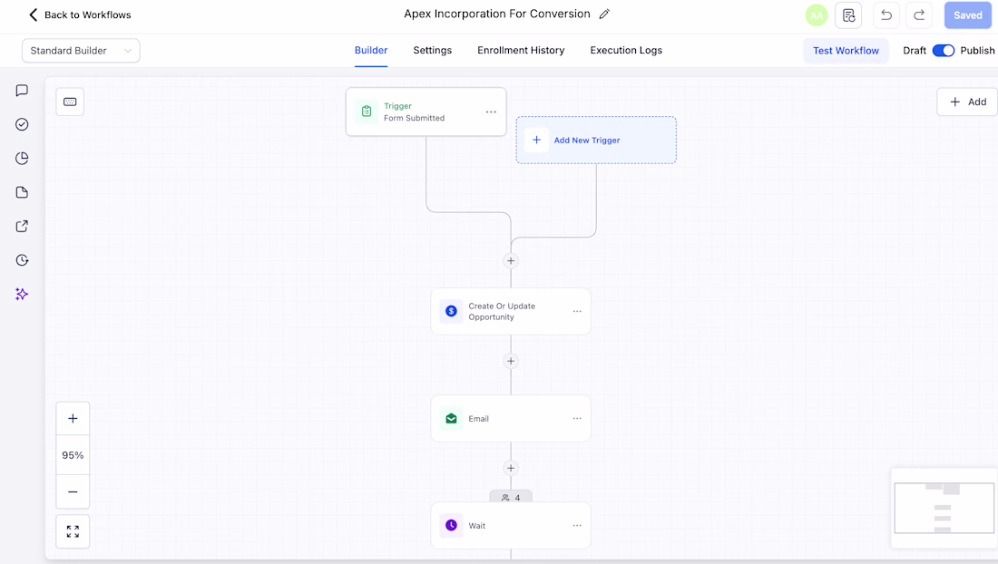Open the pie chart stats sidebar icon

click(x=22, y=159)
